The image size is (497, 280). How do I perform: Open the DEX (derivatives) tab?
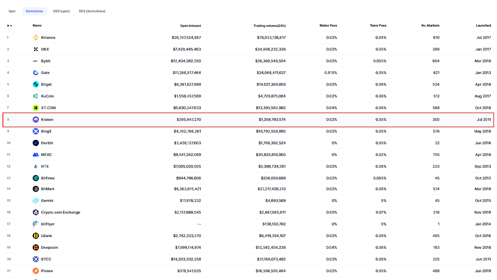(x=92, y=11)
